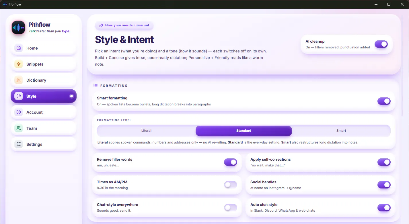Viewport: 409px width, 224px height.
Task: Disable the Smart formatting switch
Action: click(384, 101)
